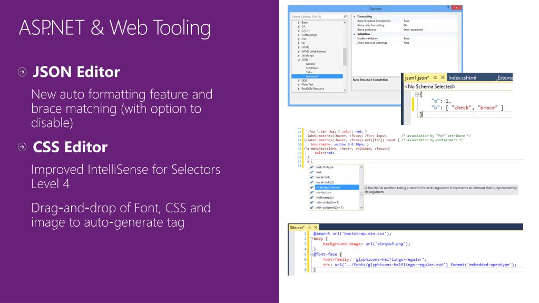Click 'xinqiu3.png' text in Site.css

click(389, 244)
